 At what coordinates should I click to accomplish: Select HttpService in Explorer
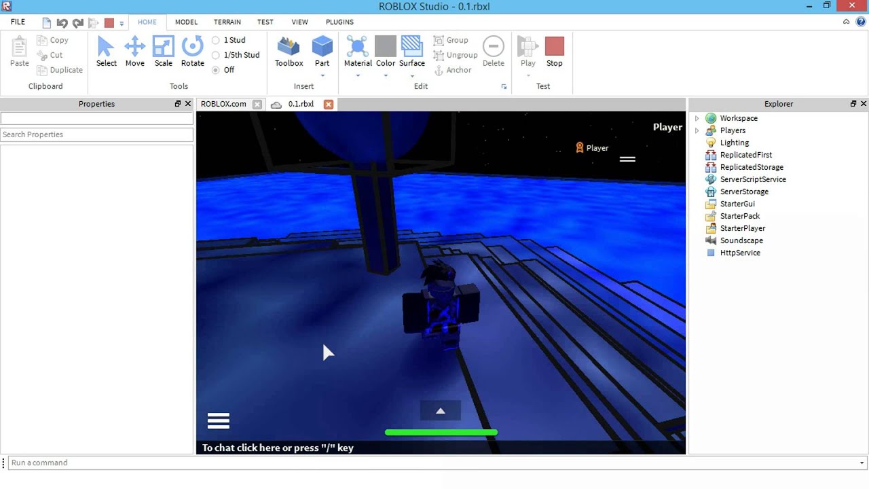pyautogui.click(x=740, y=253)
